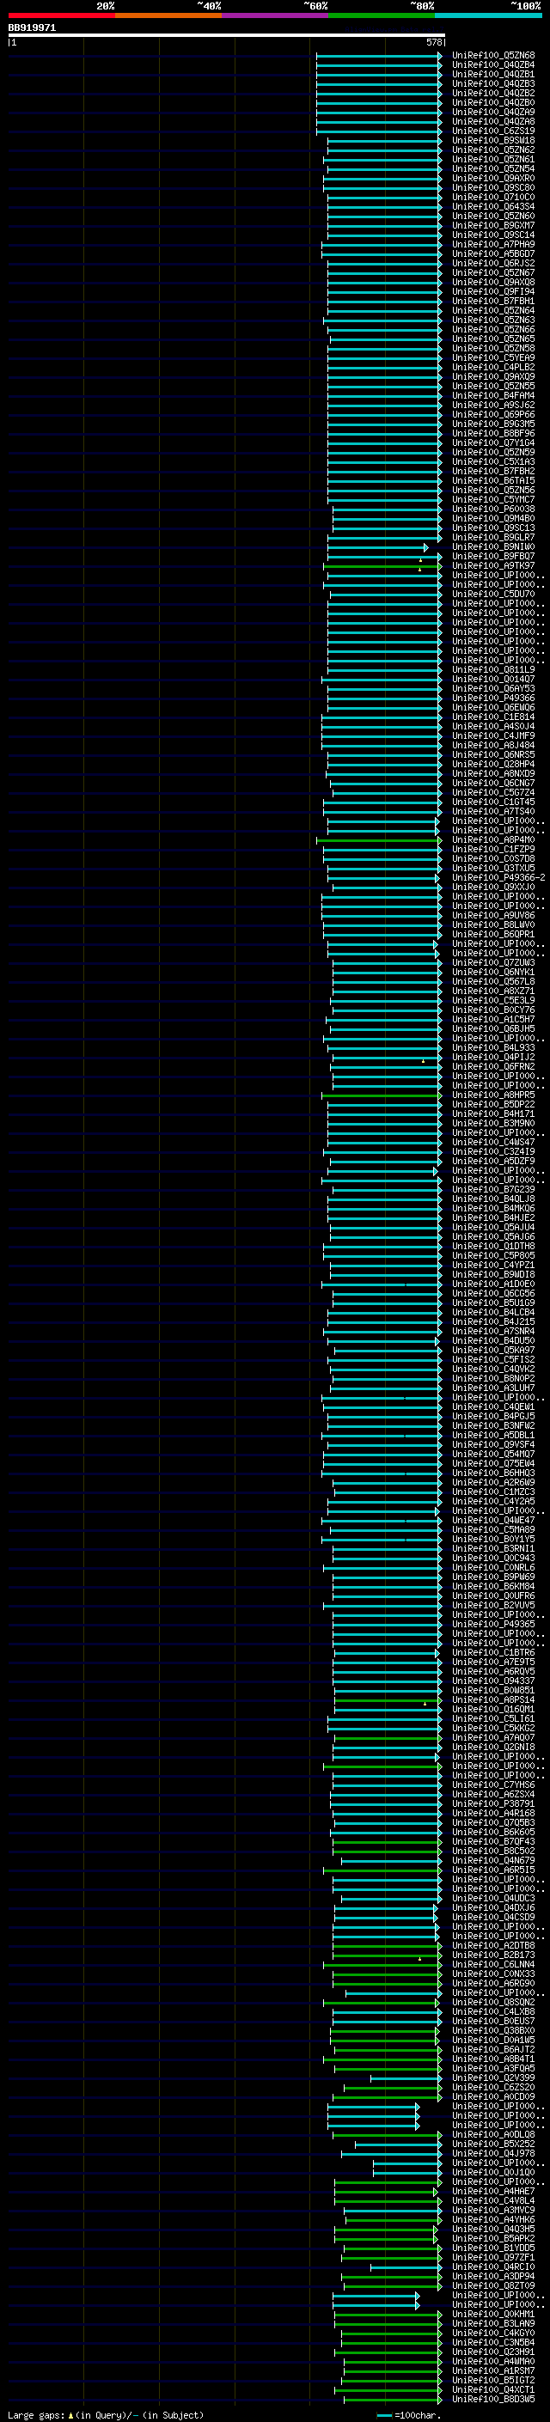The image size is (550, 2422).
Task: Select the UniRef100_Q6NRS5 hit label
Action: pyautogui.click(x=493, y=755)
